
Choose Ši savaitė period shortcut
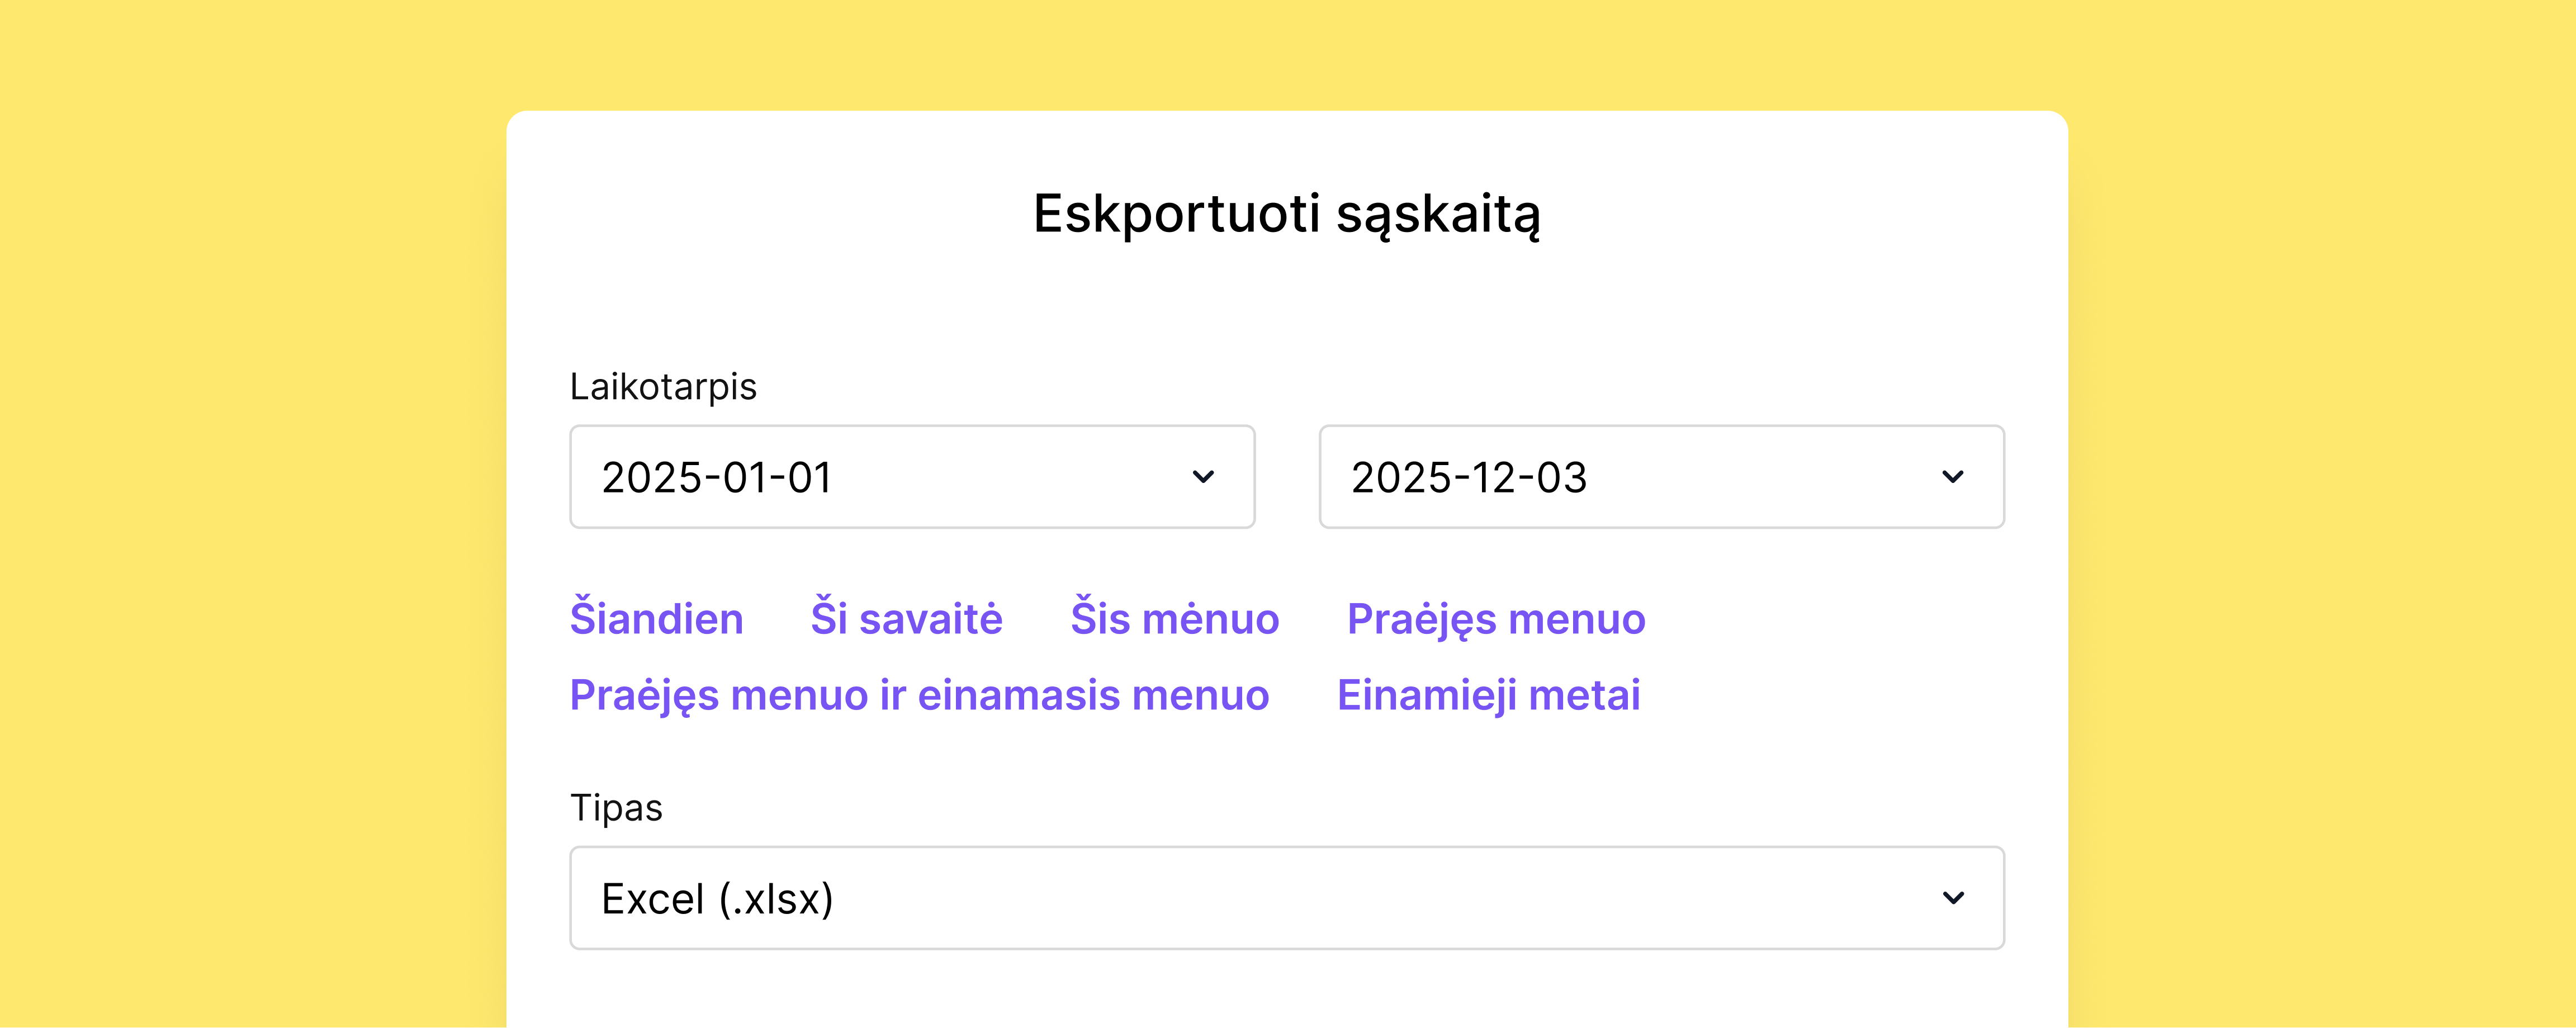pyautogui.click(x=906, y=619)
